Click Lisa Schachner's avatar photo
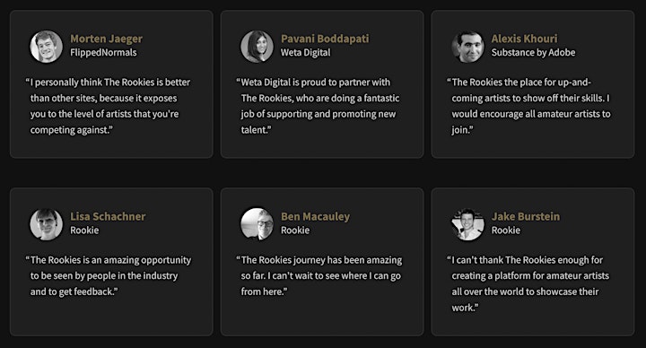Viewport: 646px width, 348px height. click(46, 224)
